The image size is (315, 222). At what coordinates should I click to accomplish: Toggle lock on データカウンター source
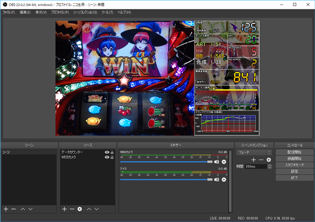pos(112,152)
